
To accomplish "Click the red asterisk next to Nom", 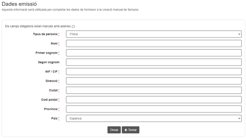I will 59,44.
